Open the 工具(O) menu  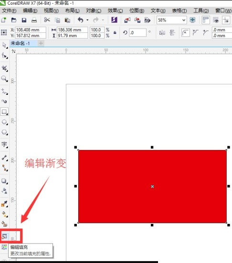tap(201, 11)
